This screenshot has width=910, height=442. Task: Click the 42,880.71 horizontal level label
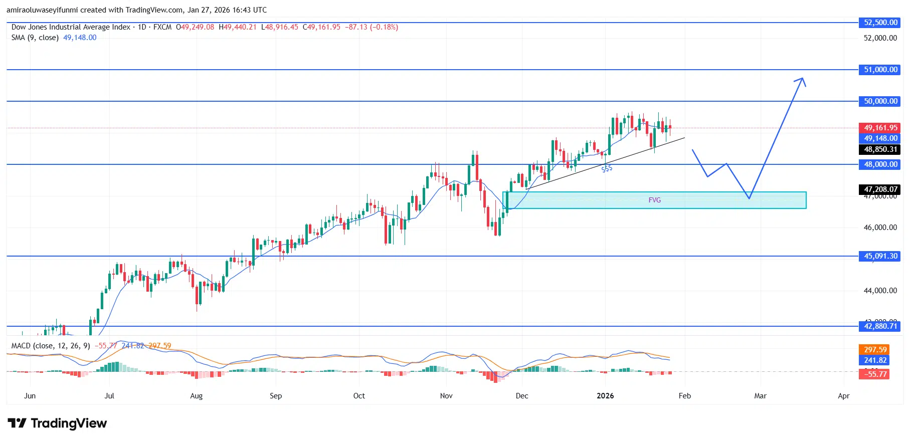tap(880, 326)
